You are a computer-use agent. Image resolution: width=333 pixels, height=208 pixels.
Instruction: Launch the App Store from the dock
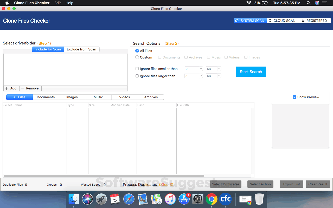[184, 199]
